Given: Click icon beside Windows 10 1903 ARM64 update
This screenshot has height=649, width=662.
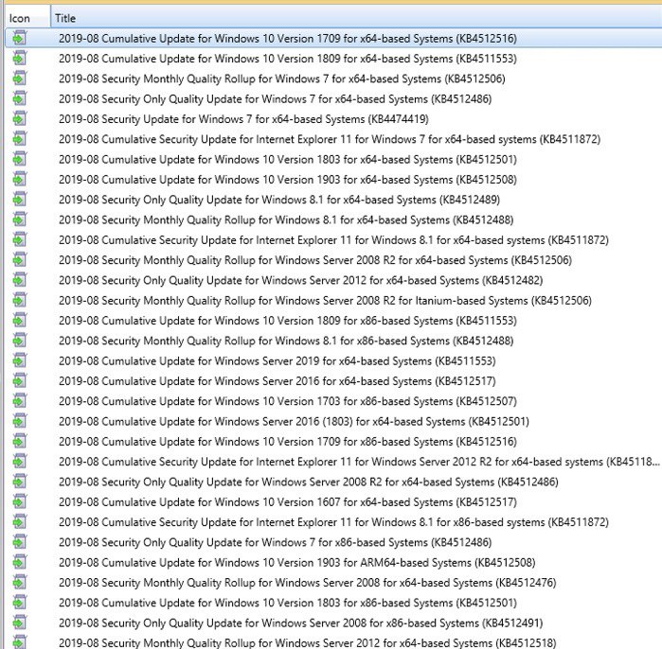Looking at the screenshot, I should click(20, 563).
